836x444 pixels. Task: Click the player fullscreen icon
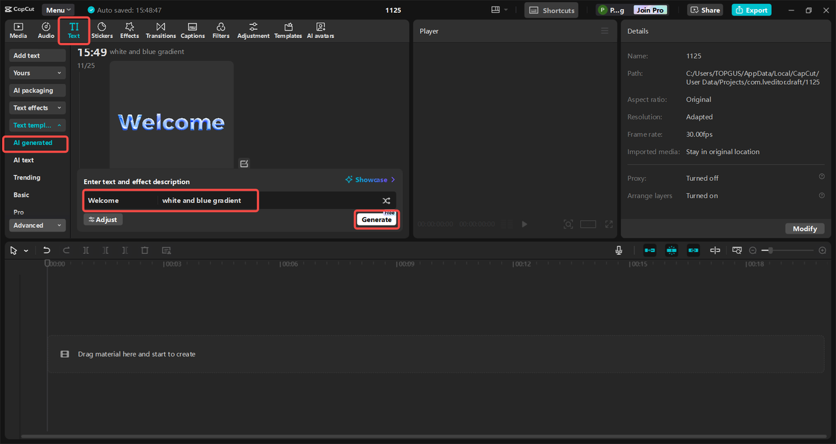[609, 224]
